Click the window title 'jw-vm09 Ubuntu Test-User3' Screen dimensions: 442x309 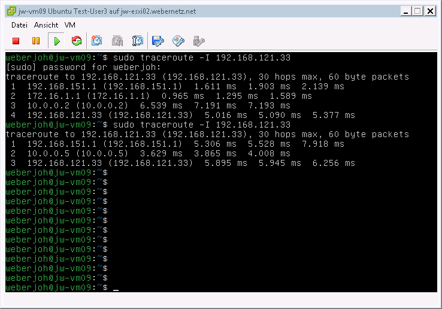pyautogui.click(x=62, y=11)
